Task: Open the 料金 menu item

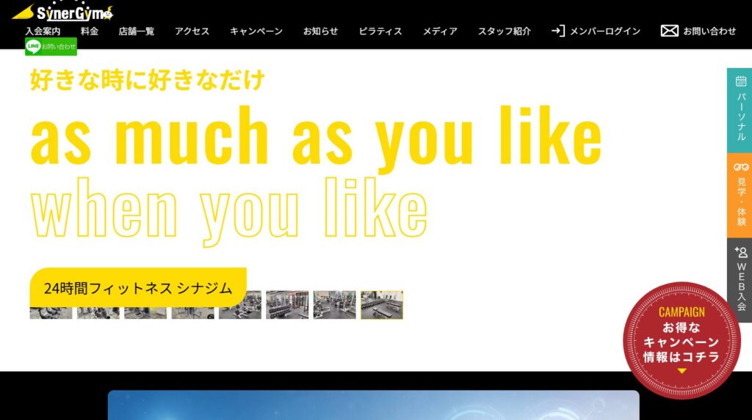Action: tap(90, 31)
